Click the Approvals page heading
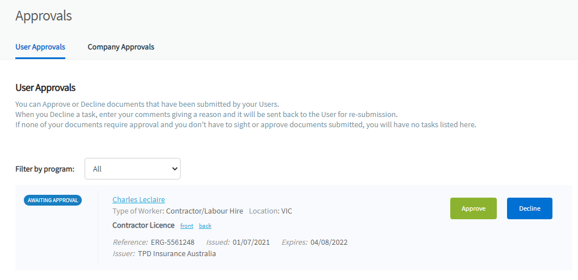Screen dimensions: 578x280 (44, 16)
